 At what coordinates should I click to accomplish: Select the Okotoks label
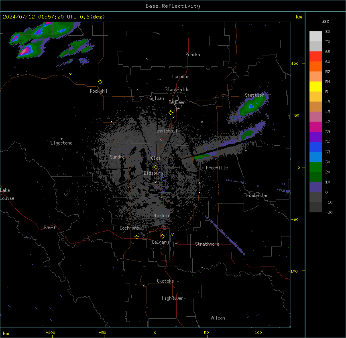(x=165, y=281)
